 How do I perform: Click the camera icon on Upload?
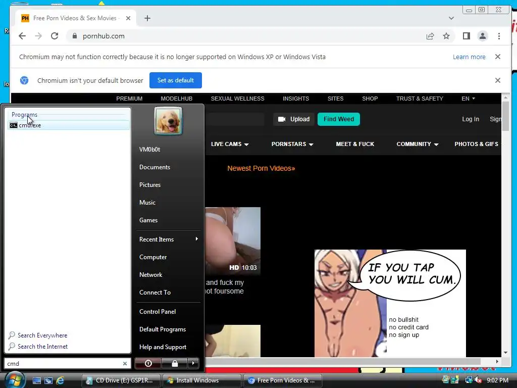tap(282, 119)
